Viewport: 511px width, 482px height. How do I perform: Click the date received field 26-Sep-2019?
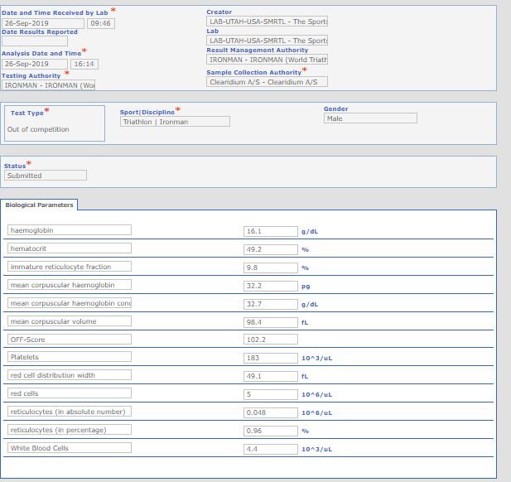pos(43,23)
